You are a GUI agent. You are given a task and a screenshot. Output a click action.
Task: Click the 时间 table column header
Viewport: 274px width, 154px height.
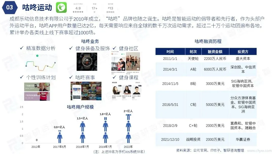[170, 51]
